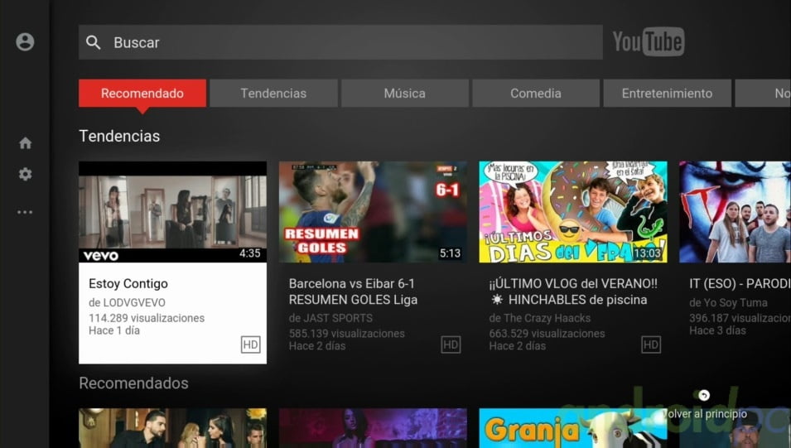Select the Recomendado tab

pyautogui.click(x=142, y=94)
